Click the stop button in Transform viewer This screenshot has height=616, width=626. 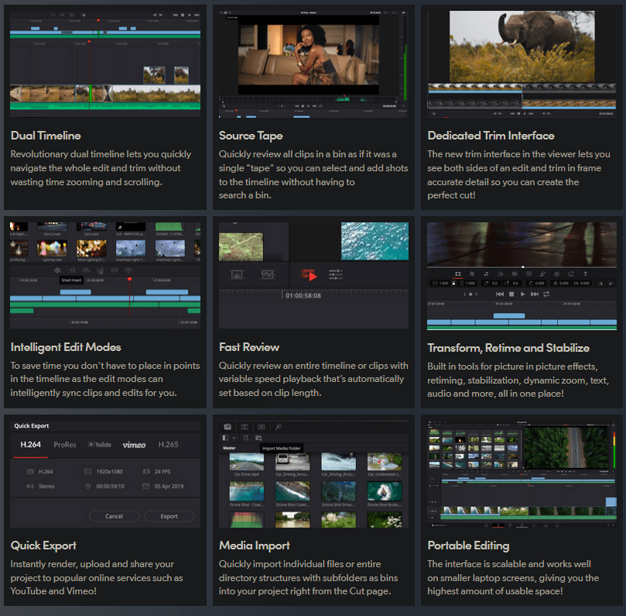[511, 294]
